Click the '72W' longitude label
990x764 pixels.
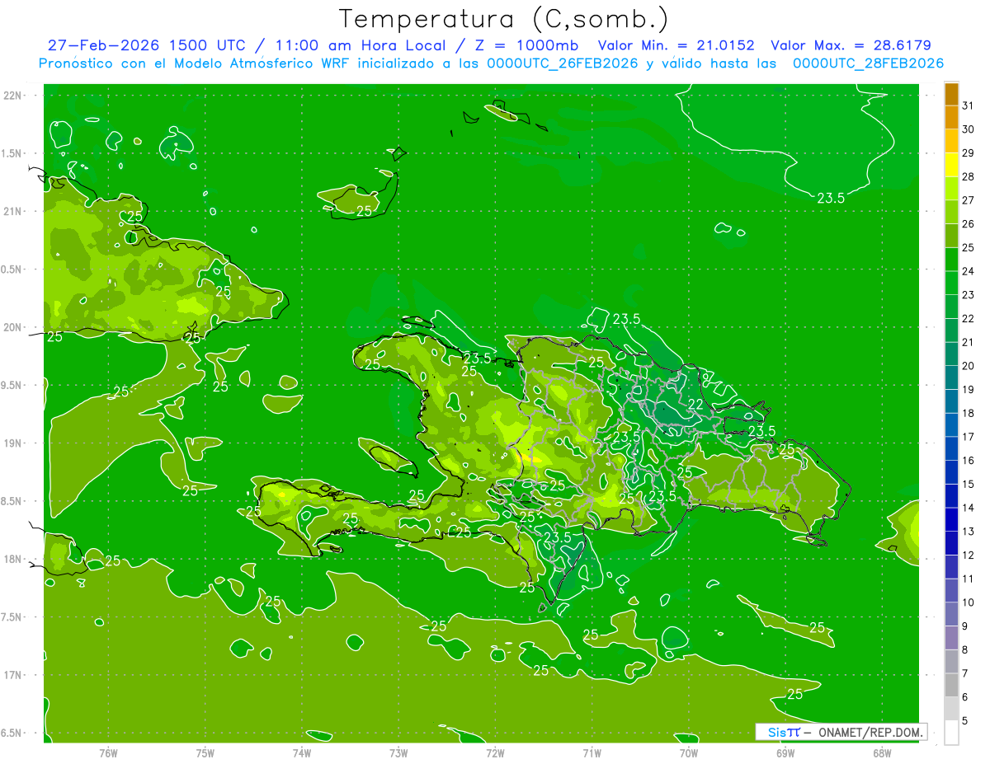[x=495, y=752]
